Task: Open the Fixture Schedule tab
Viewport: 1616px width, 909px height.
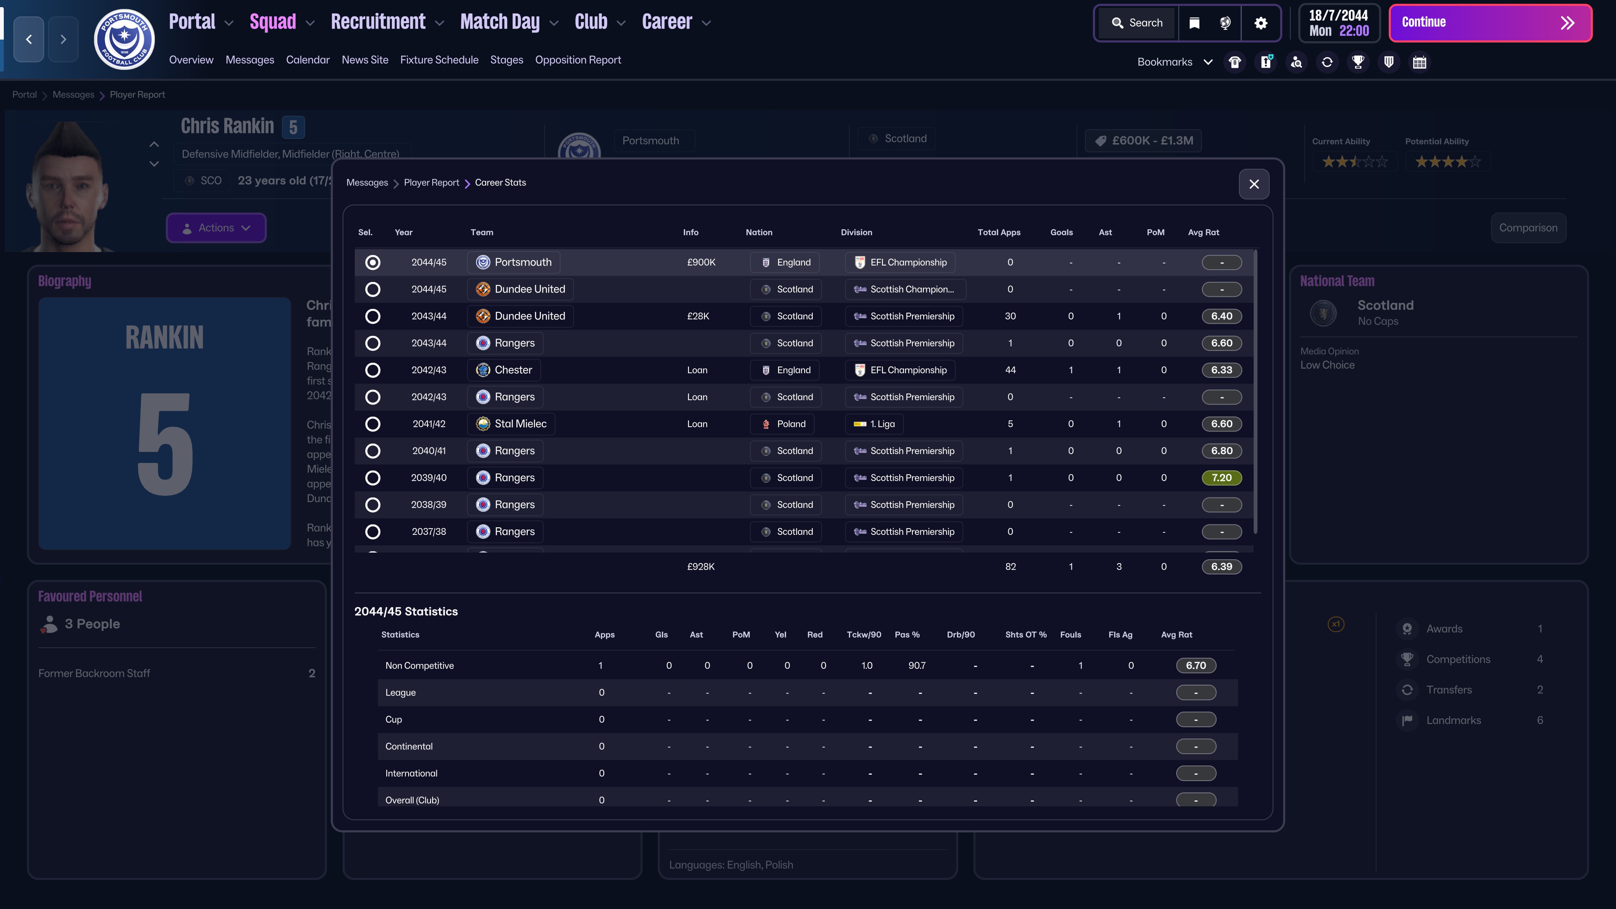Action: pyautogui.click(x=439, y=60)
